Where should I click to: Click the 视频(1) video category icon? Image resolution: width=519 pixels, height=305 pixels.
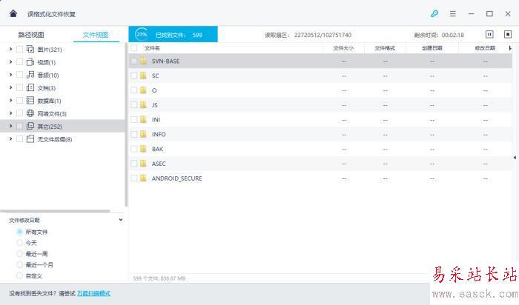(x=30, y=62)
